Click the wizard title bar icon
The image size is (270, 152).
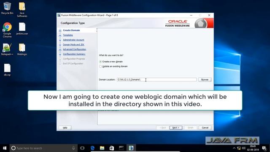(x=59, y=15)
